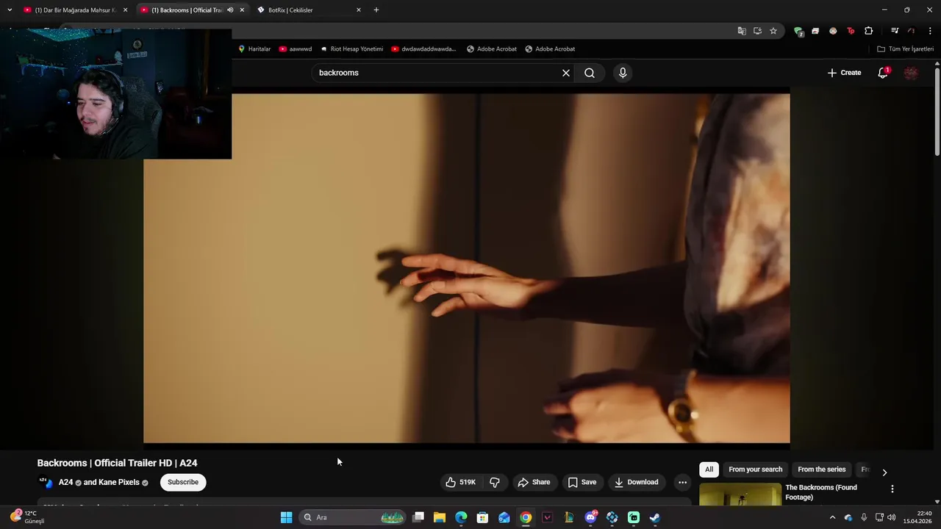Open Microsoft Edge from taskbar
This screenshot has height=529, width=941.
[461, 517]
